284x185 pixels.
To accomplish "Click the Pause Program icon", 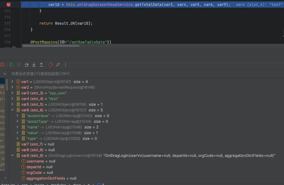I will (19, 65).
